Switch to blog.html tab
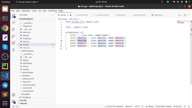Screen dimensions: 192x108 coord(121,15)
